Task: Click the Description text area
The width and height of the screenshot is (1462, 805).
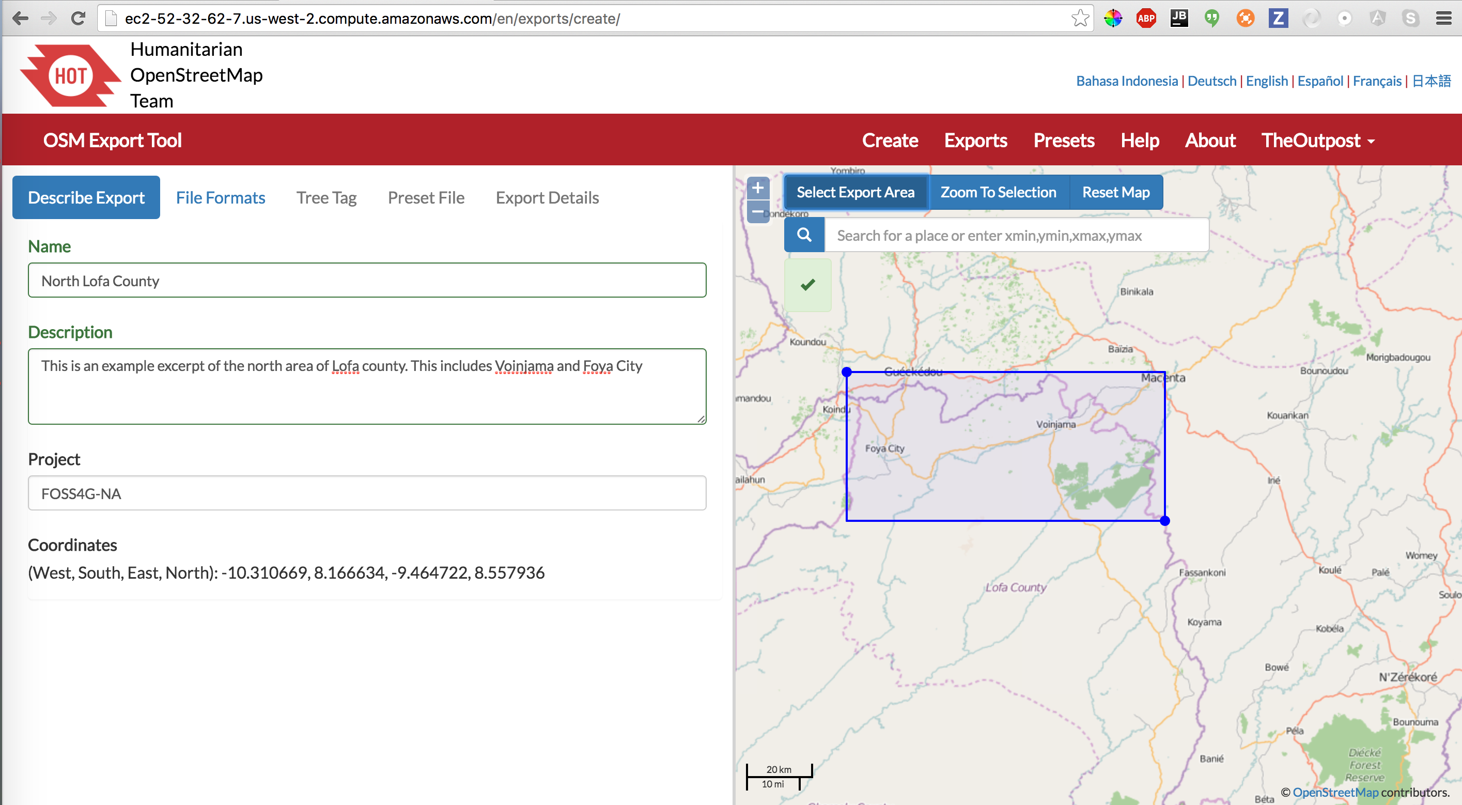Action: (368, 385)
